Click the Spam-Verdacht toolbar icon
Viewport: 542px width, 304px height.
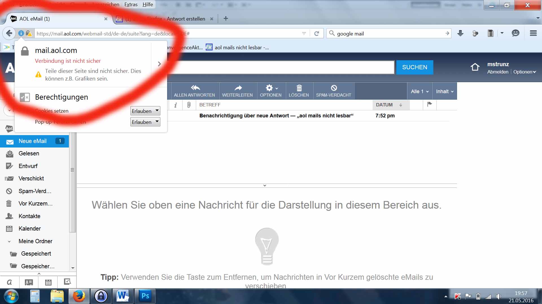tap(334, 88)
